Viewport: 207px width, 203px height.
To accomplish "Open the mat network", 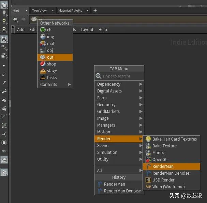I will coord(50,43).
